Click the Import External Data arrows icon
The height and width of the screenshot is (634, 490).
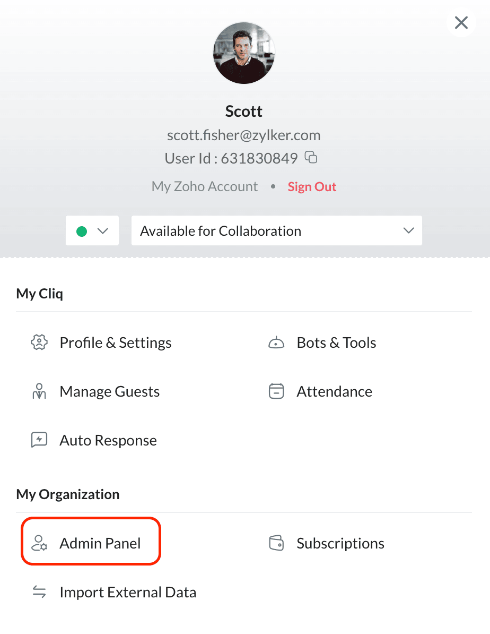(x=40, y=592)
